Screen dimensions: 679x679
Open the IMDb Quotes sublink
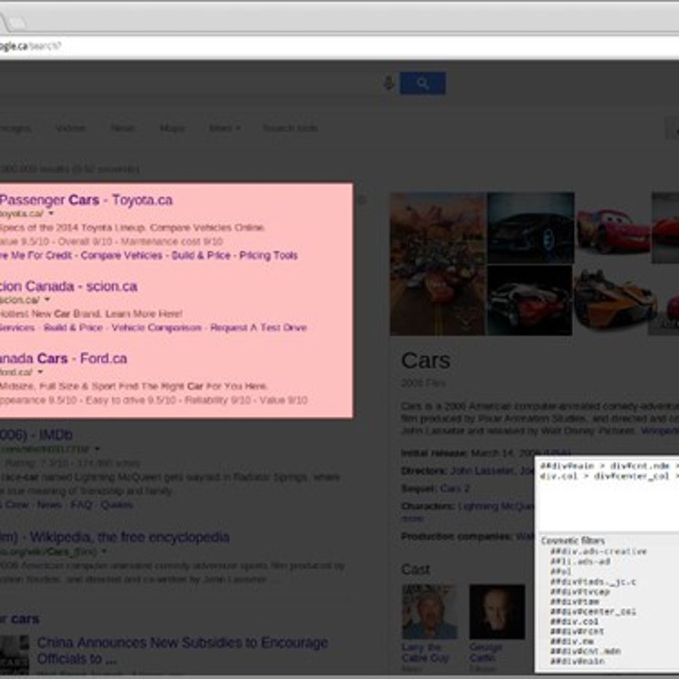(x=117, y=505)
